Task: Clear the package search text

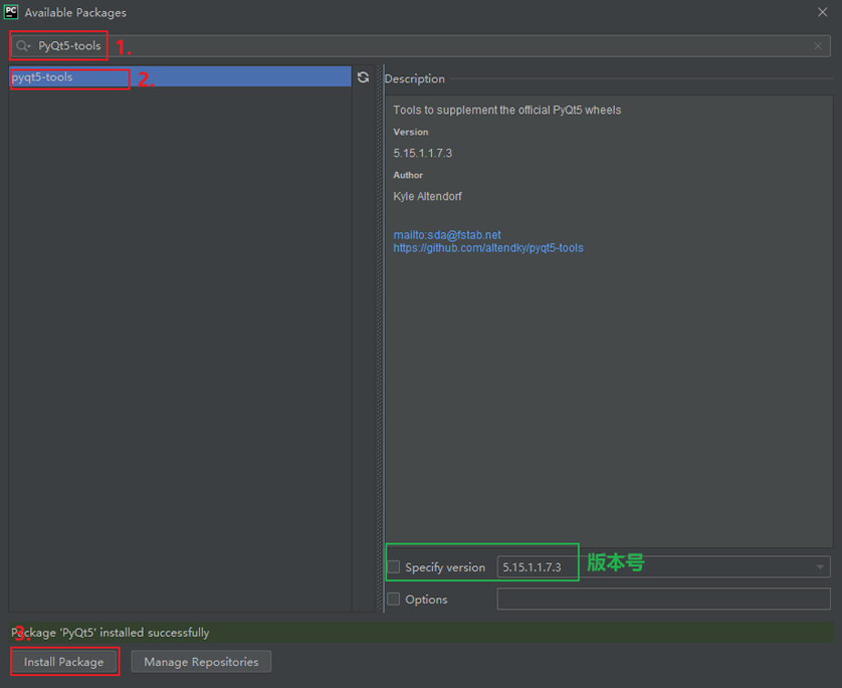Action: (817, 46)
